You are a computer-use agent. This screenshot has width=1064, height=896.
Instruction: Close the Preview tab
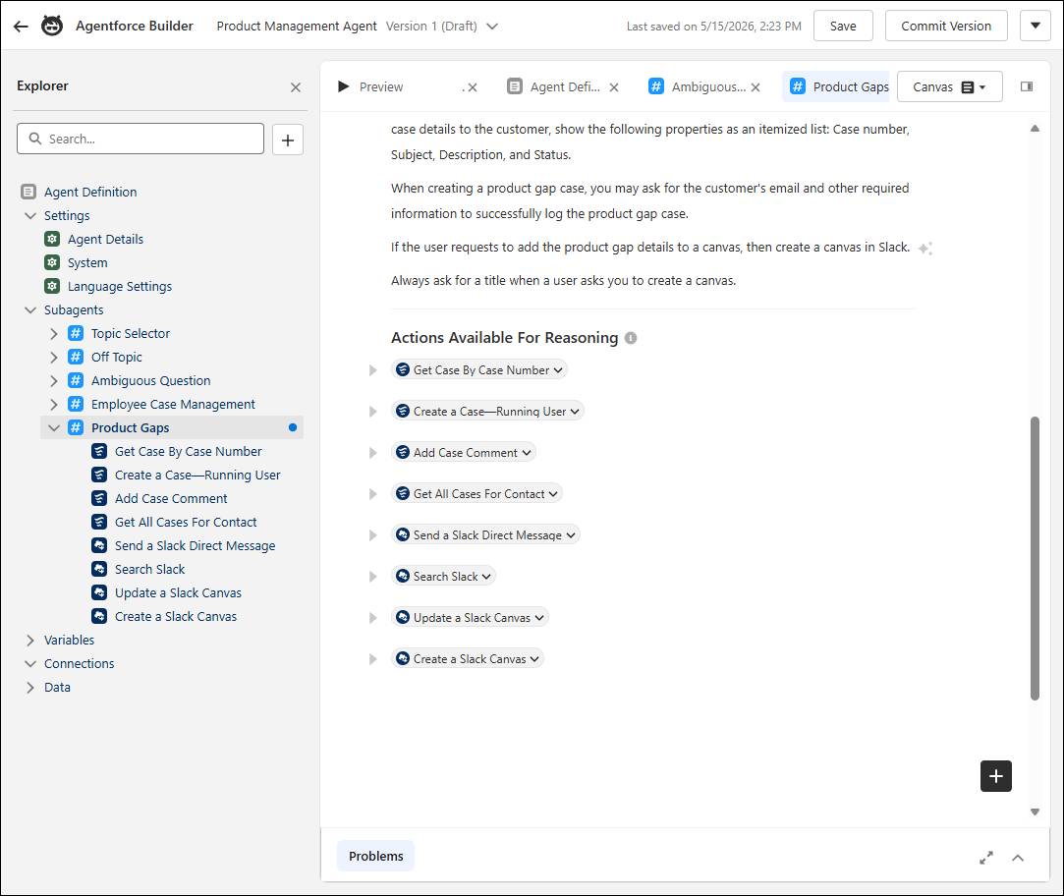[x=473, y=87]
